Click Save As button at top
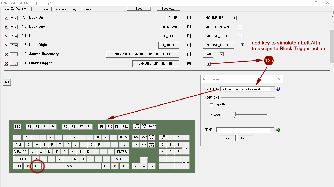 coord(168,9)
